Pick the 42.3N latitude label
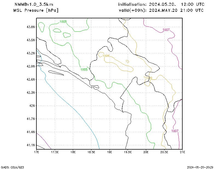This screenshot has width=219, height=169. pos(31,93)
